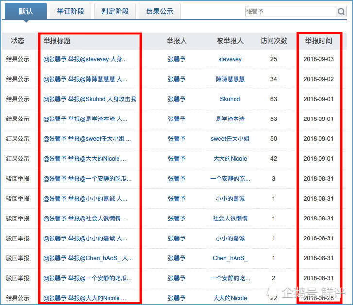This screenshot has height=305, width=353.
Task: Click reported user sweet任大小姐
Action: pyautogui.click(x=230, y=139)
